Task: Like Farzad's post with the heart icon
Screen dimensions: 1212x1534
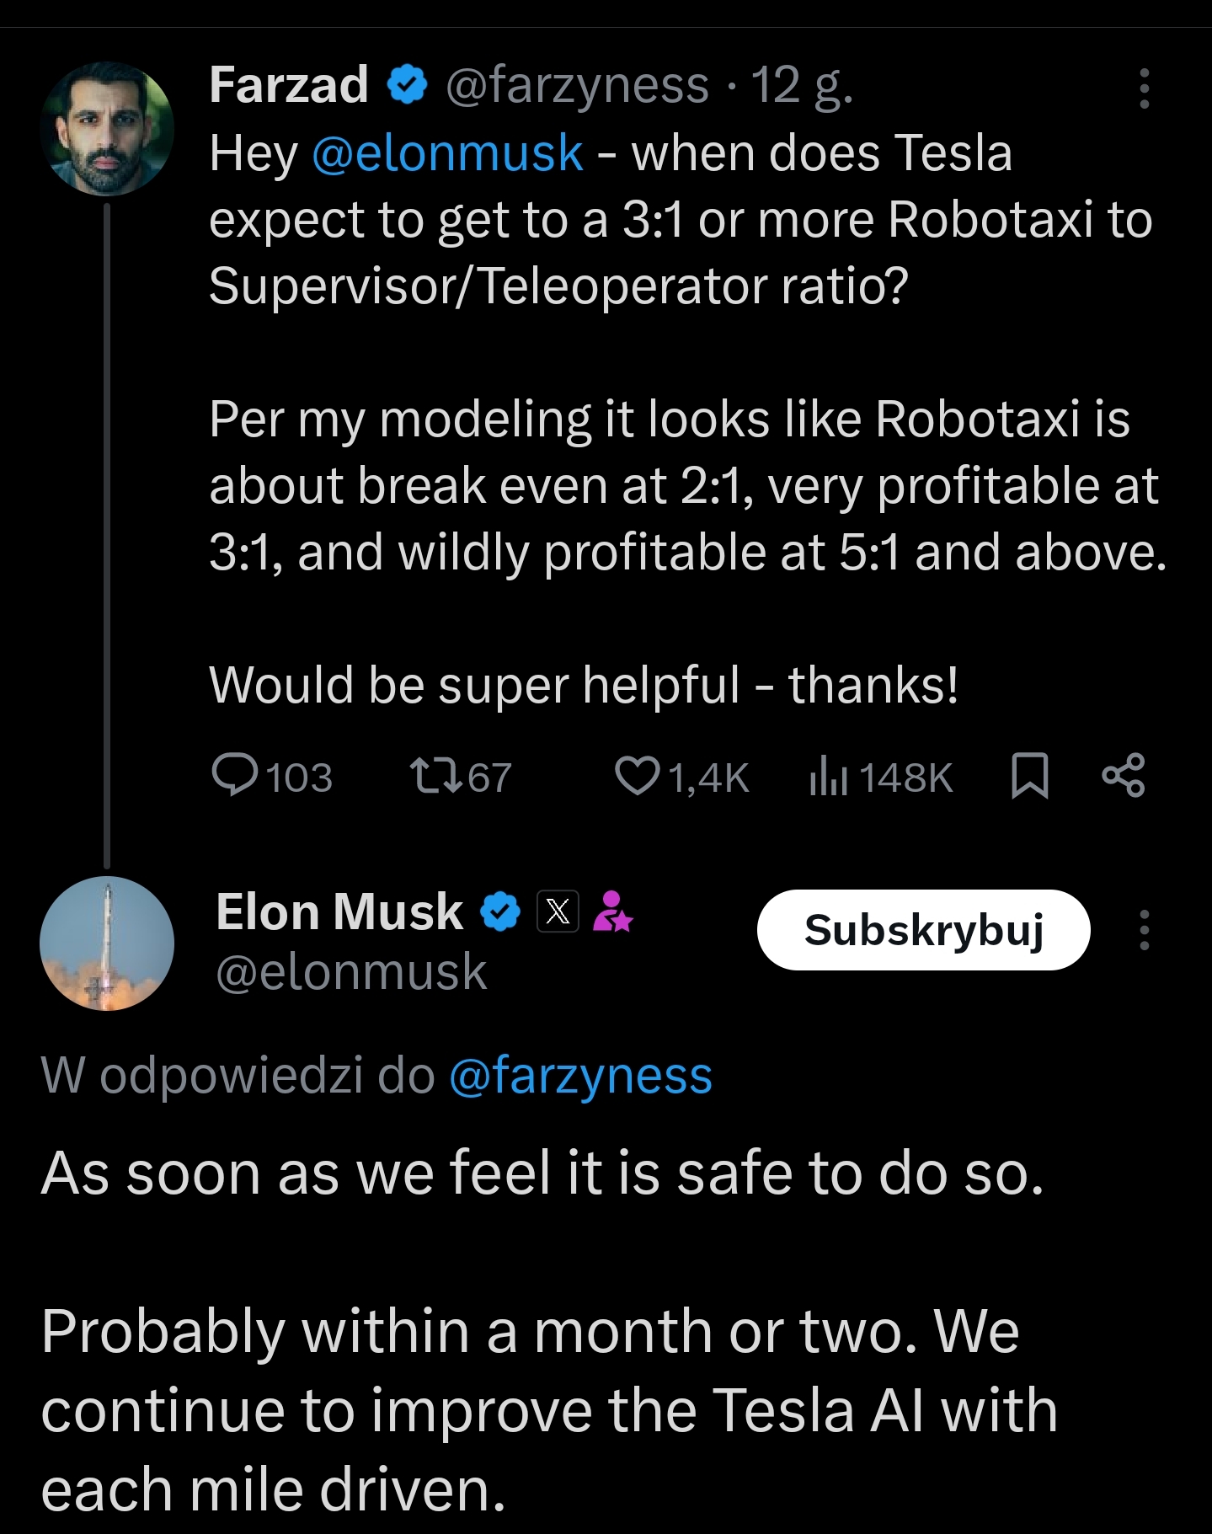Action: pyautogui.click(x=637, y=775)
